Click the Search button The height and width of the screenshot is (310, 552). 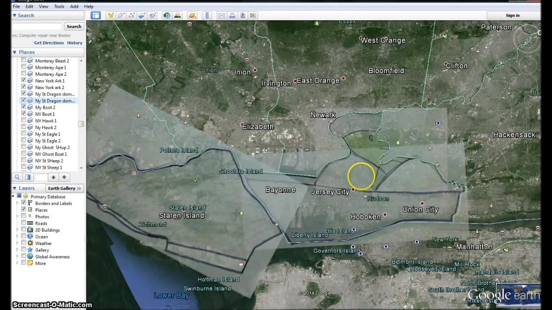coord(74,26)
